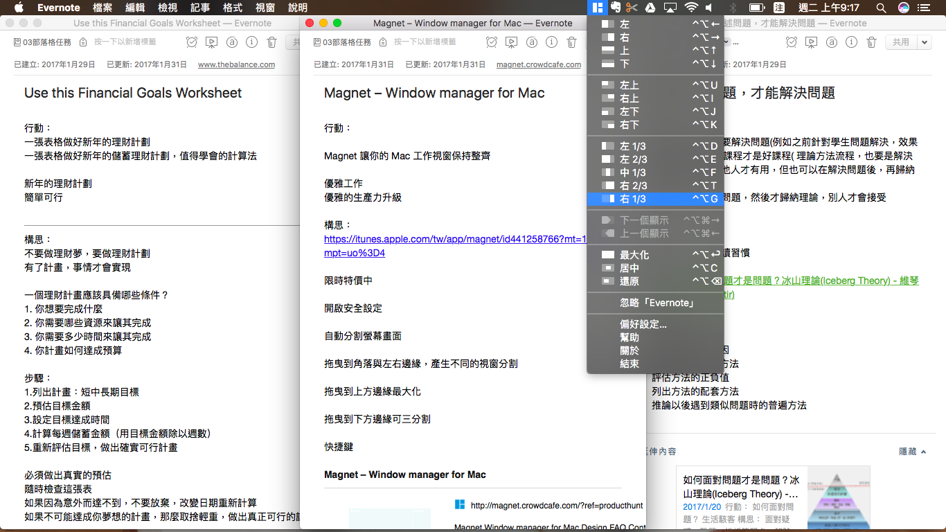Open the Google Drive menu bar icon
946x532 pixels.
coord(650,8)
